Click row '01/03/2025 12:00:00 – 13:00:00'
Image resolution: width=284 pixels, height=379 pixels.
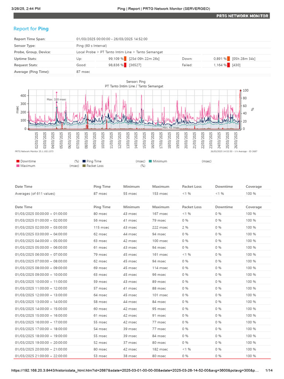click(142, 295)
